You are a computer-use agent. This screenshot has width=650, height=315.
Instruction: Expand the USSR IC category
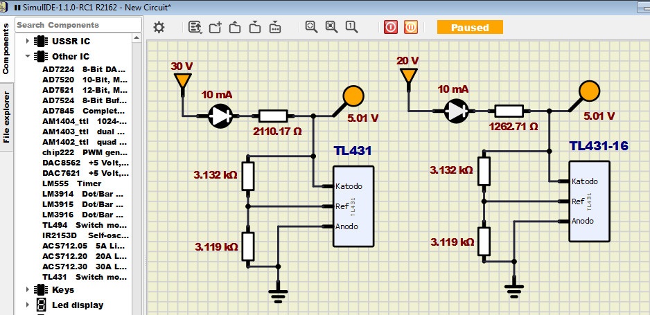click(x=28, y=41)
